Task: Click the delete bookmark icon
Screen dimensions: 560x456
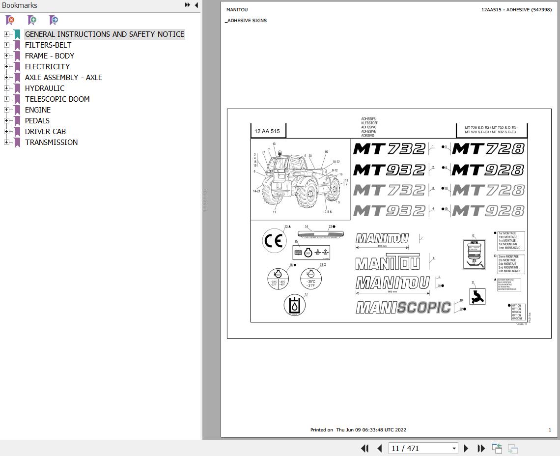Action: 10,20
